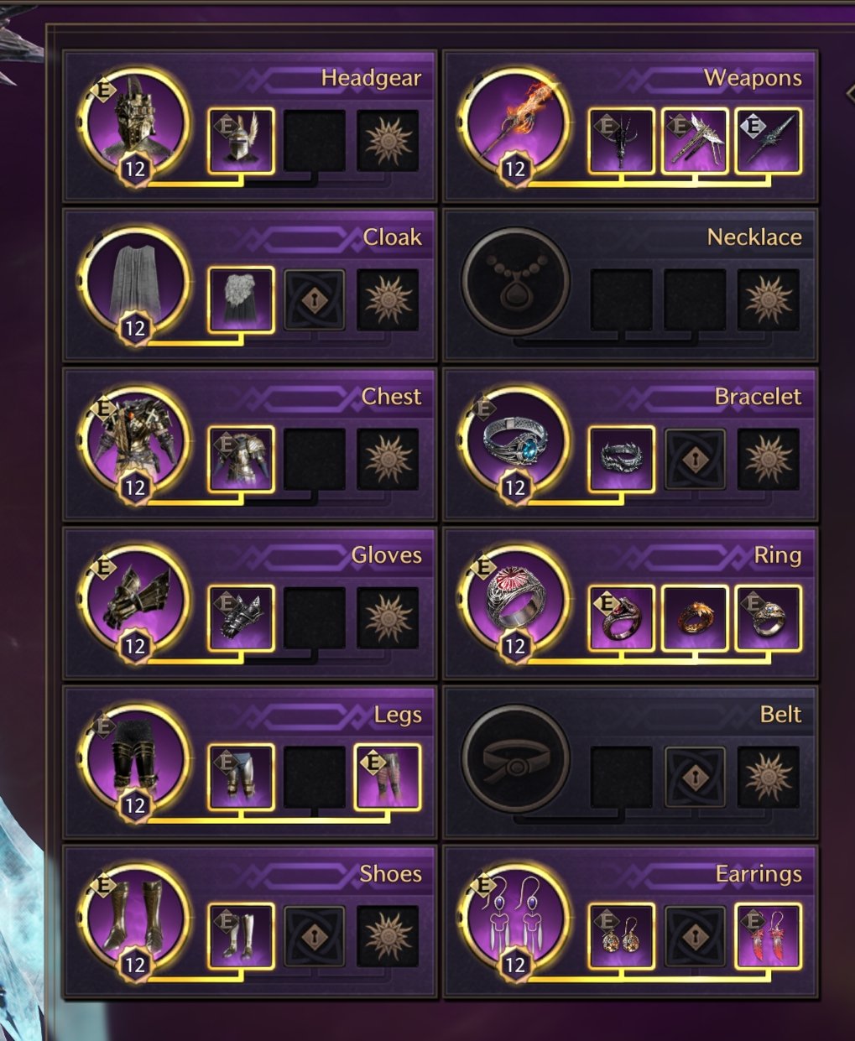Click the sun emblem slot in Headgear
The height and width of the screenshot is (1041, 855).
(388, 141)
